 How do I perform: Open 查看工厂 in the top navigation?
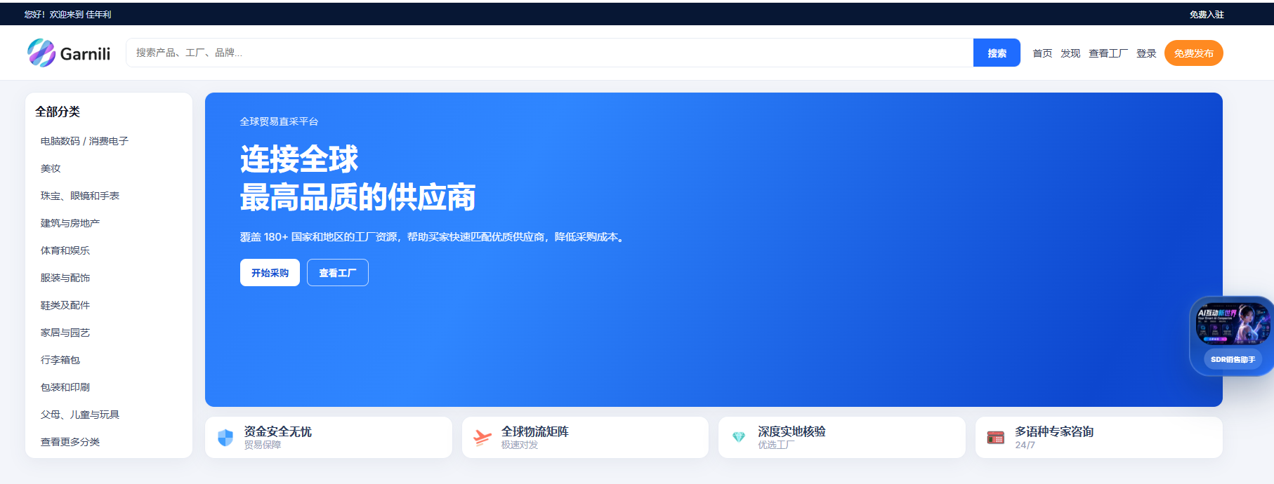(x=1108, y=53)
